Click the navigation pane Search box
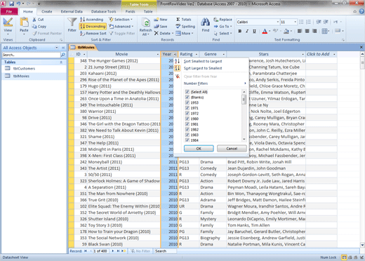The image size is (365, 261). click(31, 55)
